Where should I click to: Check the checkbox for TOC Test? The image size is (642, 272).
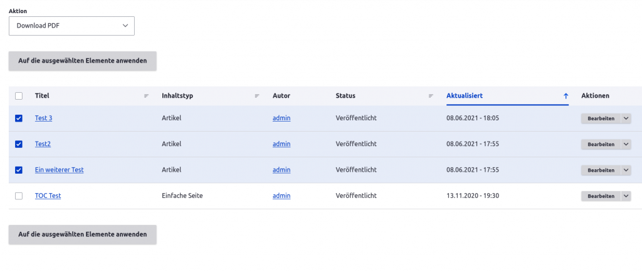(x=19, y=196)
